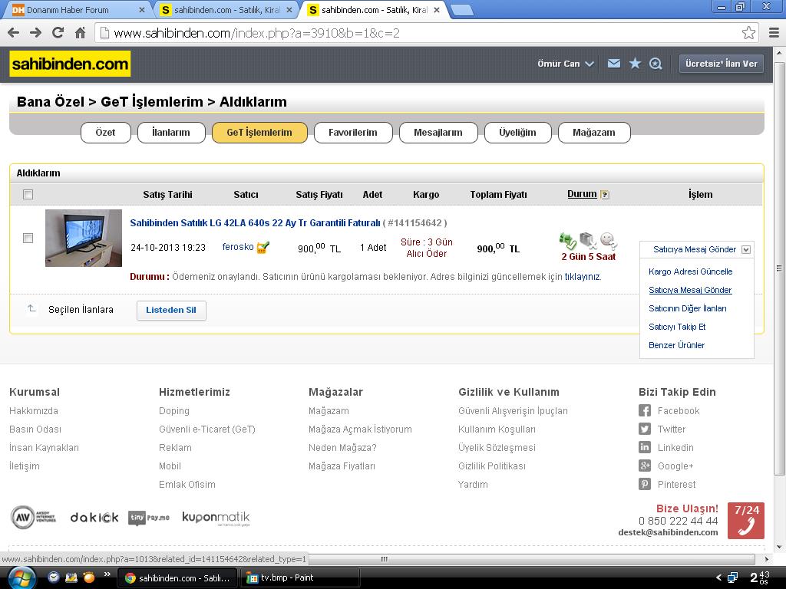Open the Hakkımızda footer link
This screenshot has height=589, width=786.
34,411
